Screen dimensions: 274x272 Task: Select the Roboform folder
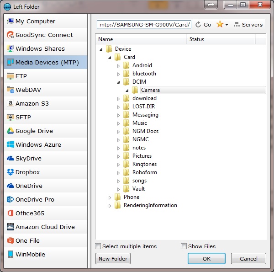(x=144, y=172)
